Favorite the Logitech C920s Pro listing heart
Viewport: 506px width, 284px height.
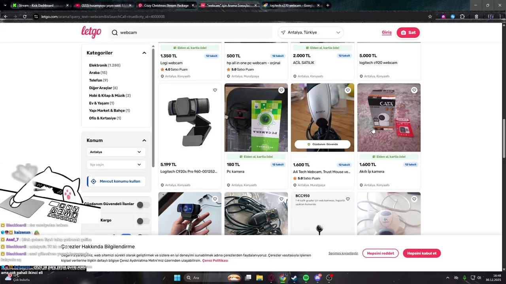click(x=215, y=90)
